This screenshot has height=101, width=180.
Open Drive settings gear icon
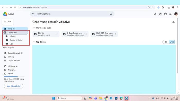pyautogui.click(x=165, y=14)
